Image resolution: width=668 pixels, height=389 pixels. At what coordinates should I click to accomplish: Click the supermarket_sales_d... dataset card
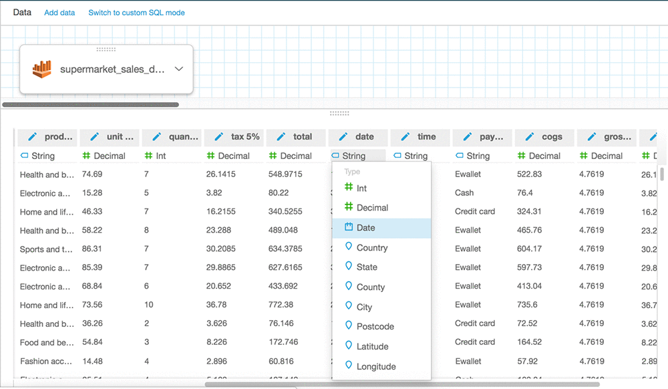(x=106, y=69)
